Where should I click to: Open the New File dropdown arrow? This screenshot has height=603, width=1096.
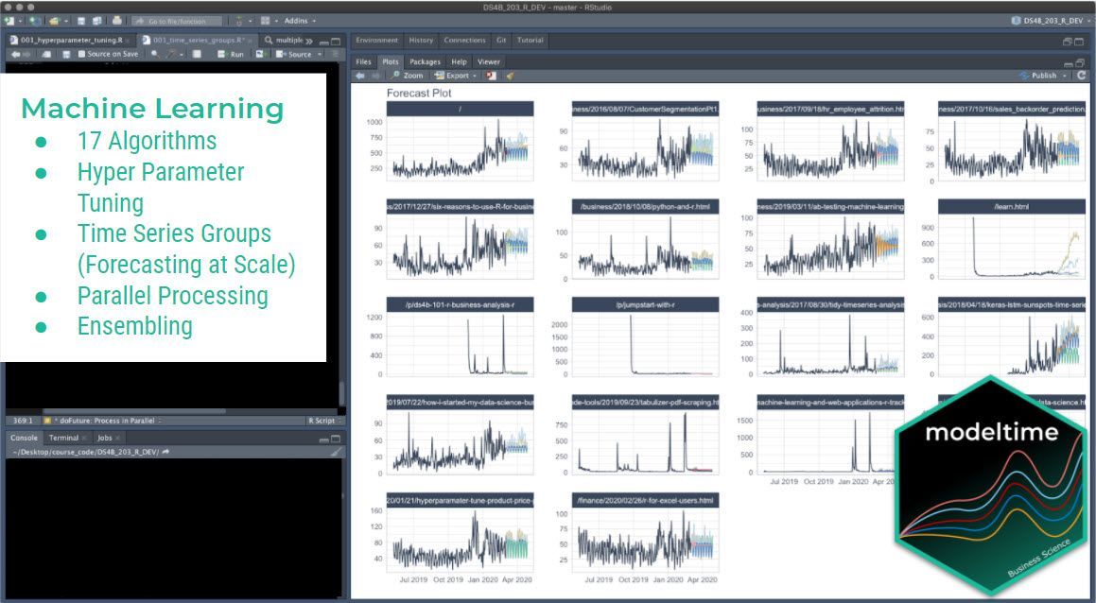tap(20, 21)
